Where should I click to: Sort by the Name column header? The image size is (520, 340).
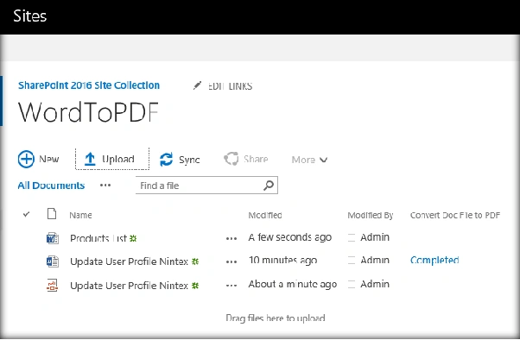coord(80,215)
